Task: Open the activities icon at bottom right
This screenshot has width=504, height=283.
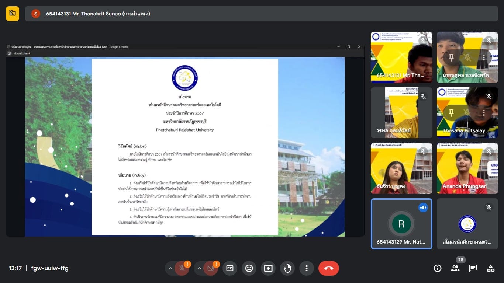Action: (491, 268)
